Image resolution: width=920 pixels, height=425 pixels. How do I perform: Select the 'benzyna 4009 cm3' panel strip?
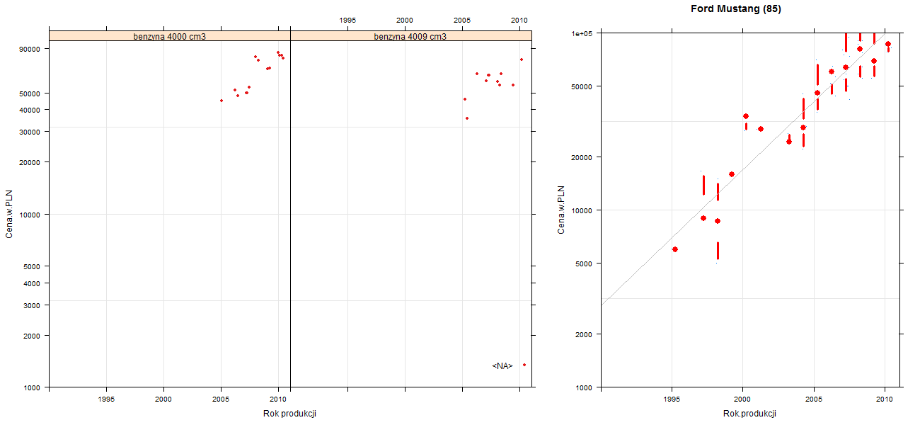(410, 36)
